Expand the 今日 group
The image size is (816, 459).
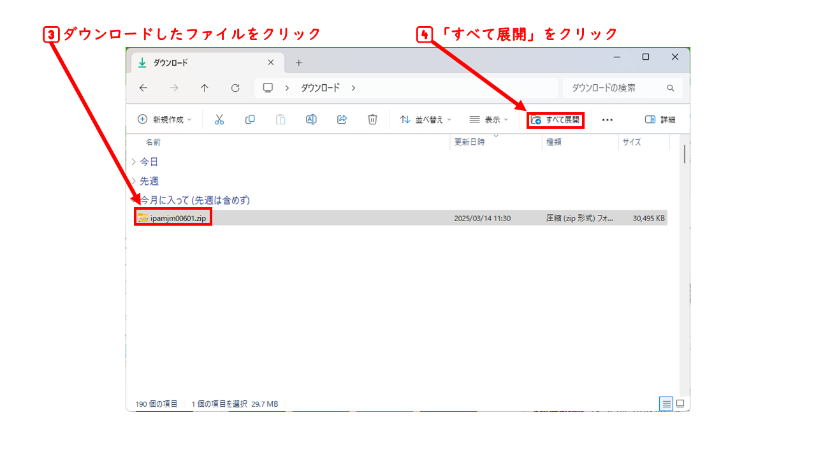(134, 162)
